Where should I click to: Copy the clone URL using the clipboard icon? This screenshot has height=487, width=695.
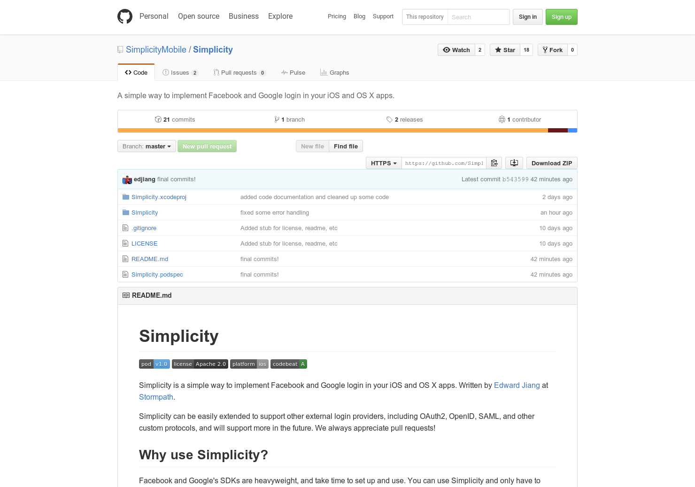coord(494,163)
